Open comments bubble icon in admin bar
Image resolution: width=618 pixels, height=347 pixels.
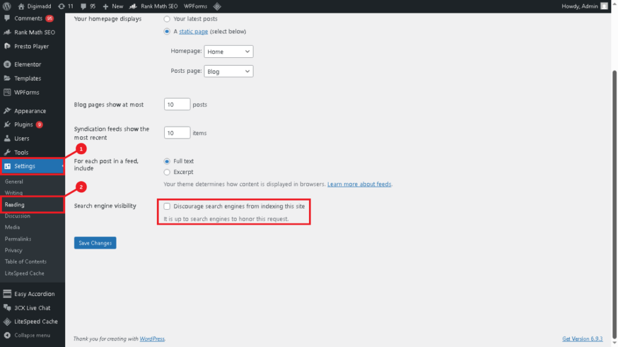[x=83, y=6]
